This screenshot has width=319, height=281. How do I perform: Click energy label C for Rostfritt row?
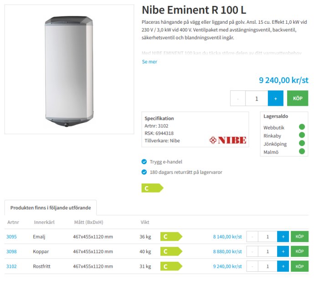click(x=171, y=266)
